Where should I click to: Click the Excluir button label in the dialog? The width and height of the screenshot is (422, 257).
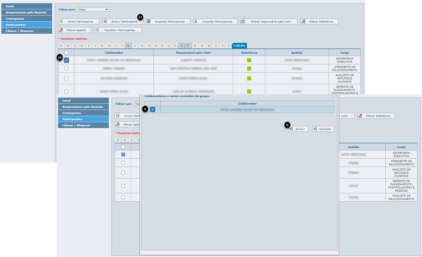click(x=300, y=129)
